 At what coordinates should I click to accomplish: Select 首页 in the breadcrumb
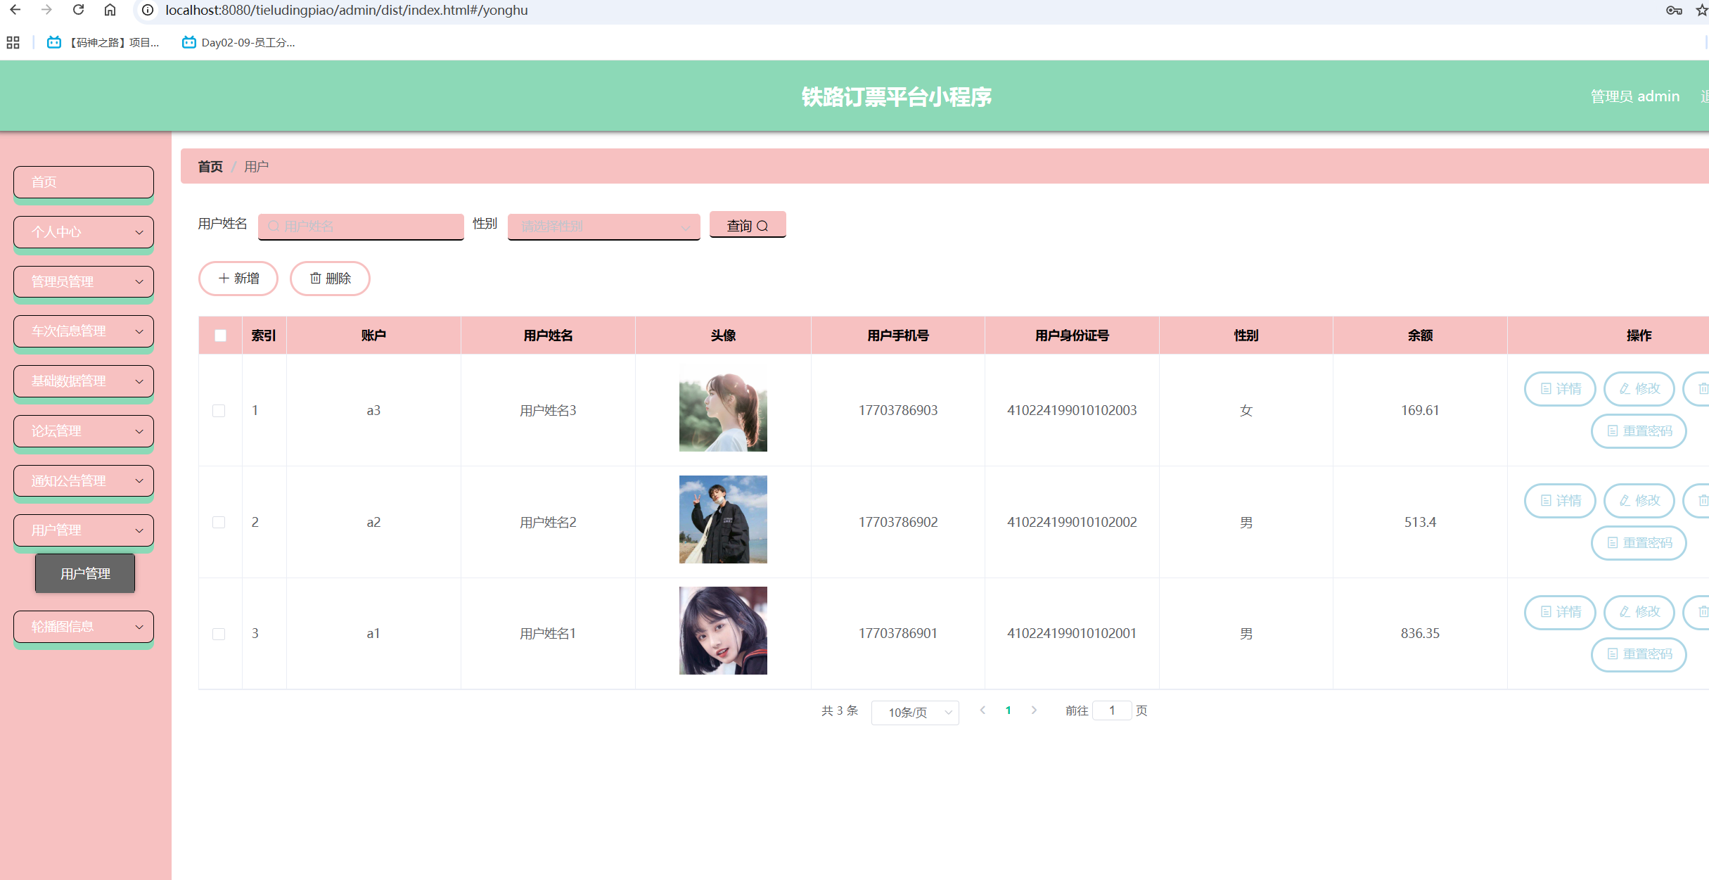pyautogui.click(x=210, y=166)
